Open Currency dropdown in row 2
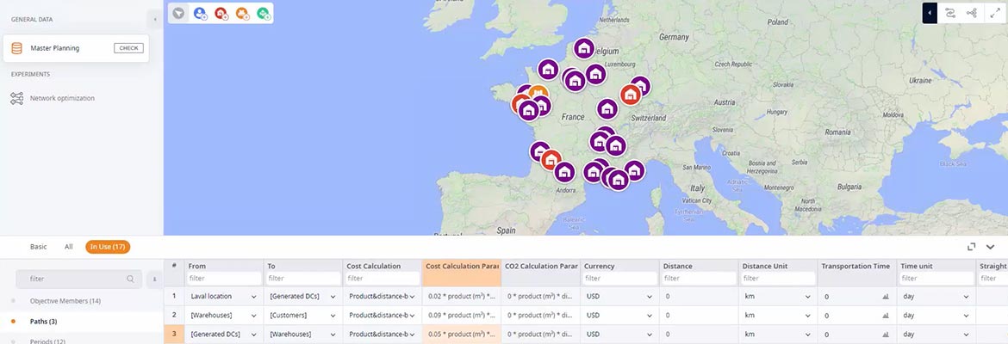The width and height of the screenshot is (1008, 344). (x=650, y=316)
